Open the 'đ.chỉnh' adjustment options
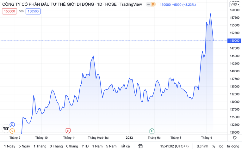The image size is (242, 151). (202, 146)
